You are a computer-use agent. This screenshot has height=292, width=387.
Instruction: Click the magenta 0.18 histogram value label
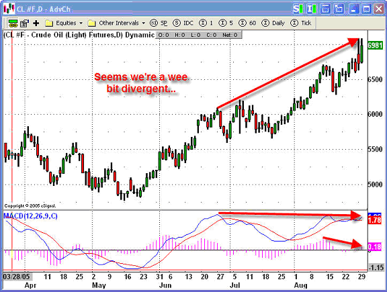tap(375, 247)
